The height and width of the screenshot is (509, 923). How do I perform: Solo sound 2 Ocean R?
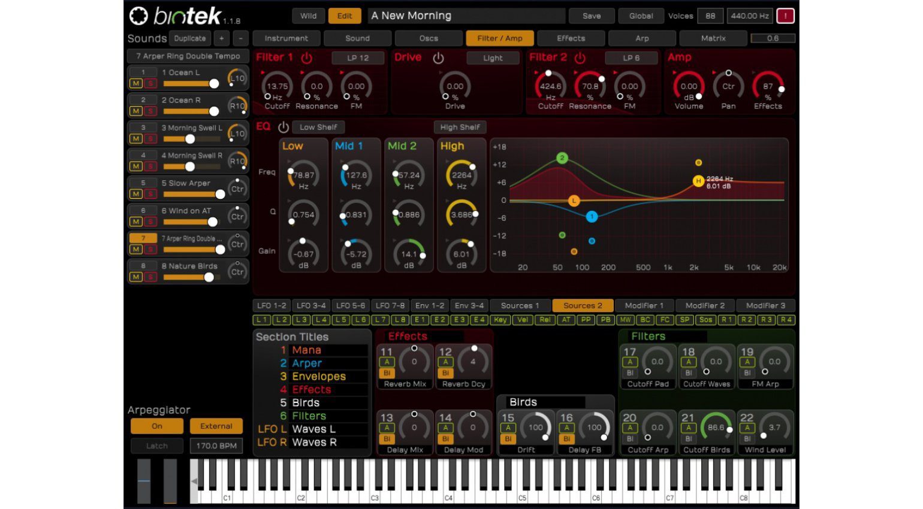pos(150,111)
